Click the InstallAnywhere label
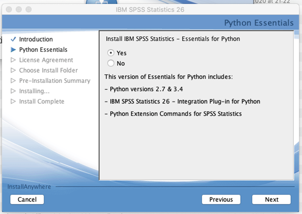This screenshot has height=214, width=302. pyautogui.click(x=29, y=187)
